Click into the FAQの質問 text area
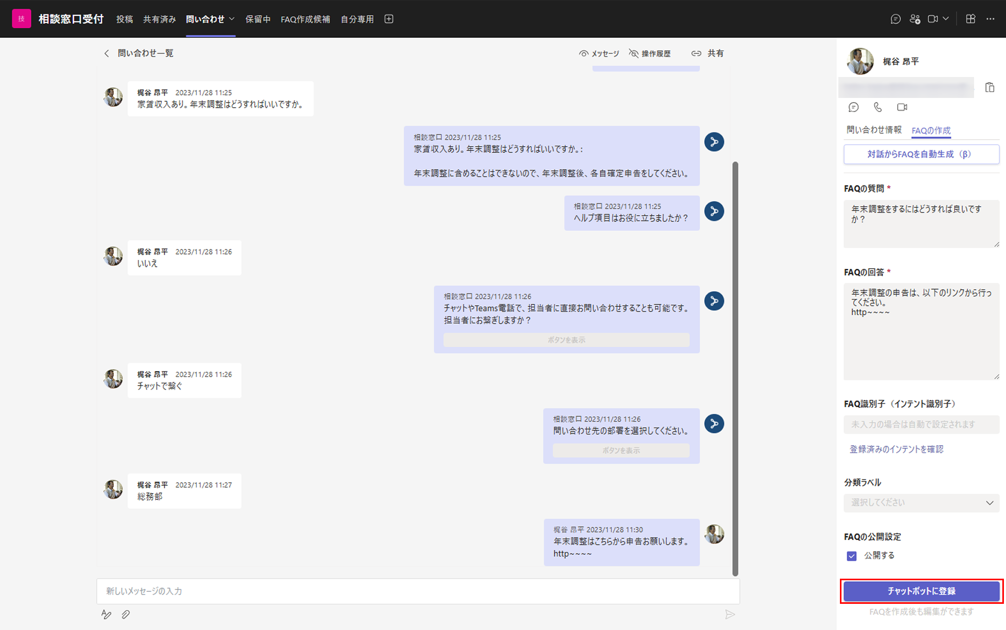The image size is (1006, 630). click(x=922, y=224)
